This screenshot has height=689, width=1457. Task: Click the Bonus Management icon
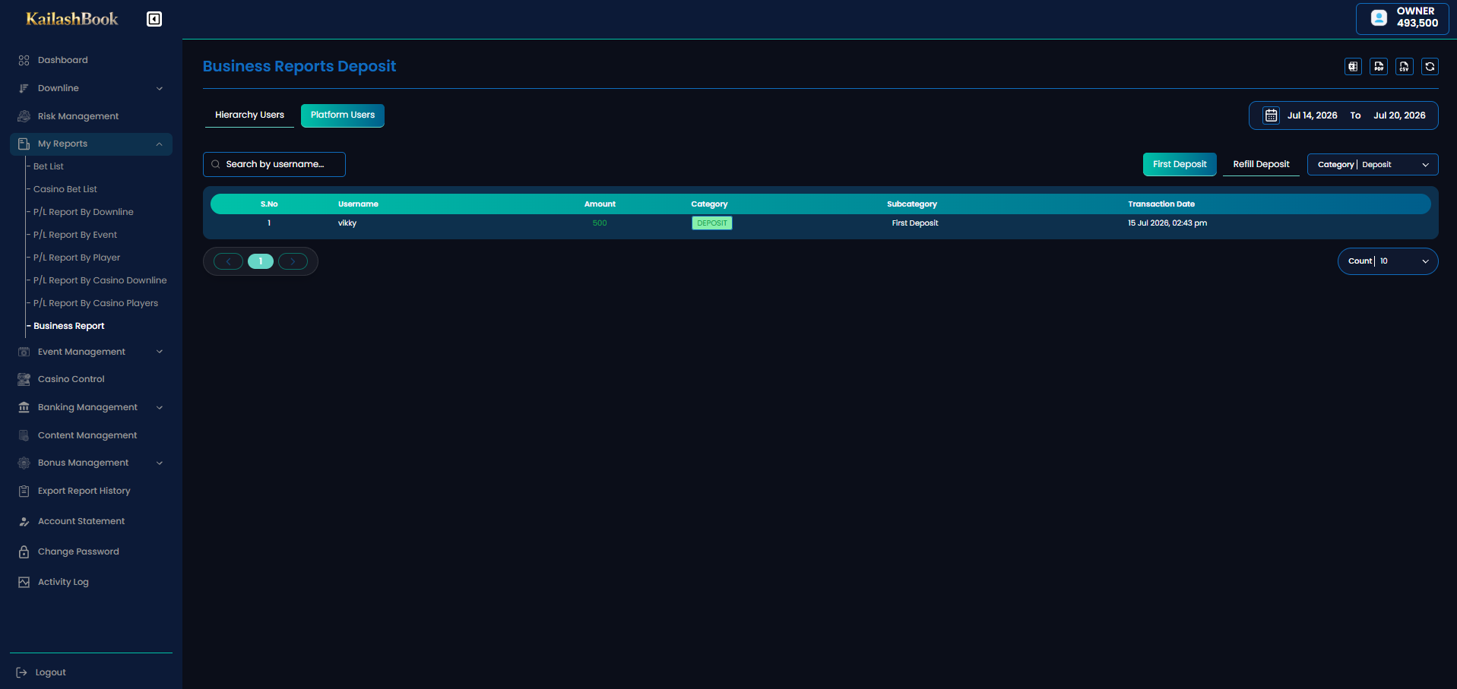(24, 463)
